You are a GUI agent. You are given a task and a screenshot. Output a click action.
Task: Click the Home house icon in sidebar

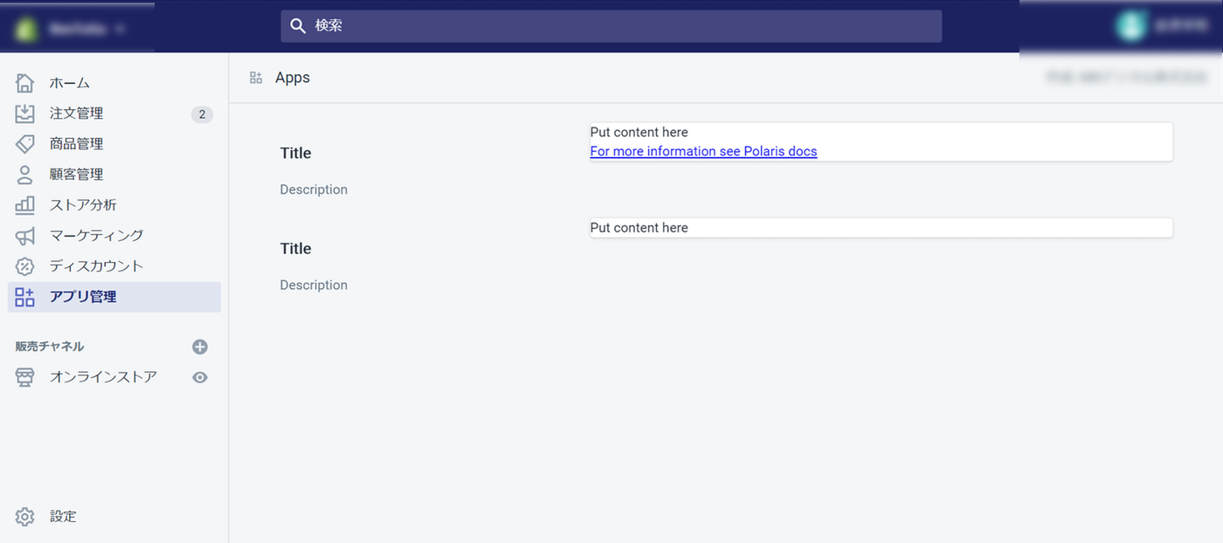(25, 83)
